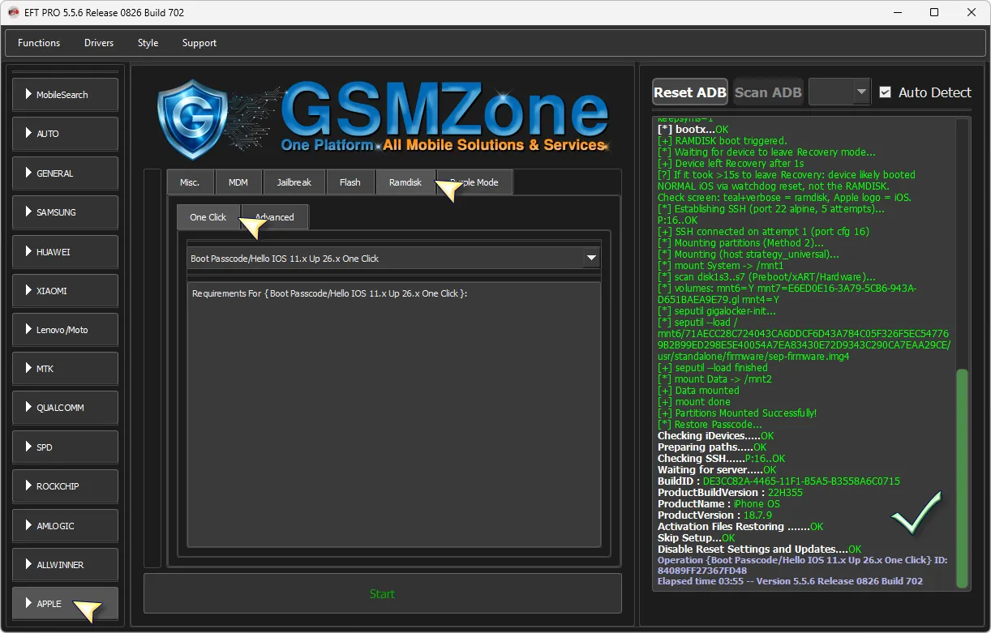Click the 'Disable Reset Settings and Updates' log line
The width and height of the screenshot is (991, 633).
coord(760,550)
